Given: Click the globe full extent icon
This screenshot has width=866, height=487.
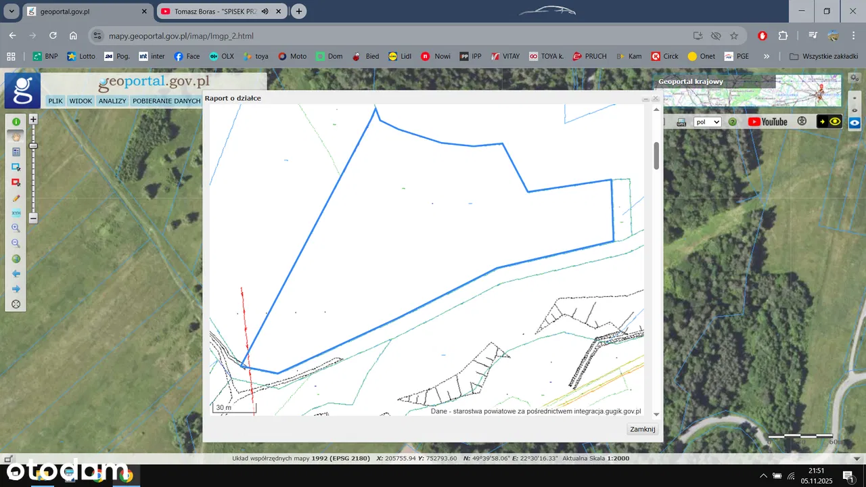Looking at the screenshot, I should click(x=16, y=258).
